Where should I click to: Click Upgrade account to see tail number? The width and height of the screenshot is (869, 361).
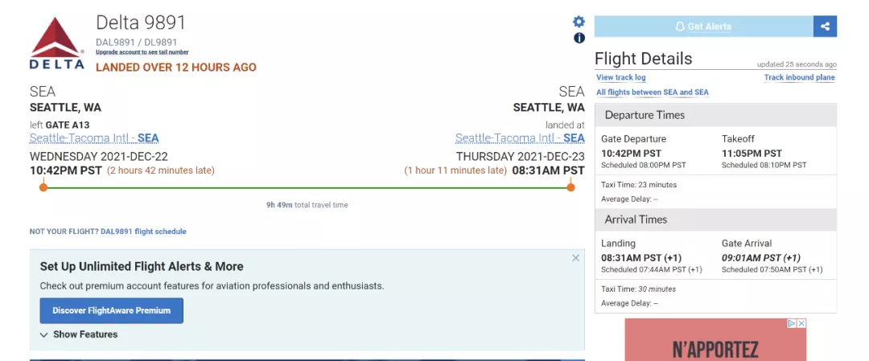[142, 52]
